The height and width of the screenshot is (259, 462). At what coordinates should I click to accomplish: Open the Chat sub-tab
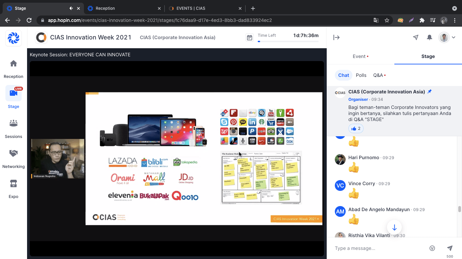pyautogui.click(x=344, y=75)
